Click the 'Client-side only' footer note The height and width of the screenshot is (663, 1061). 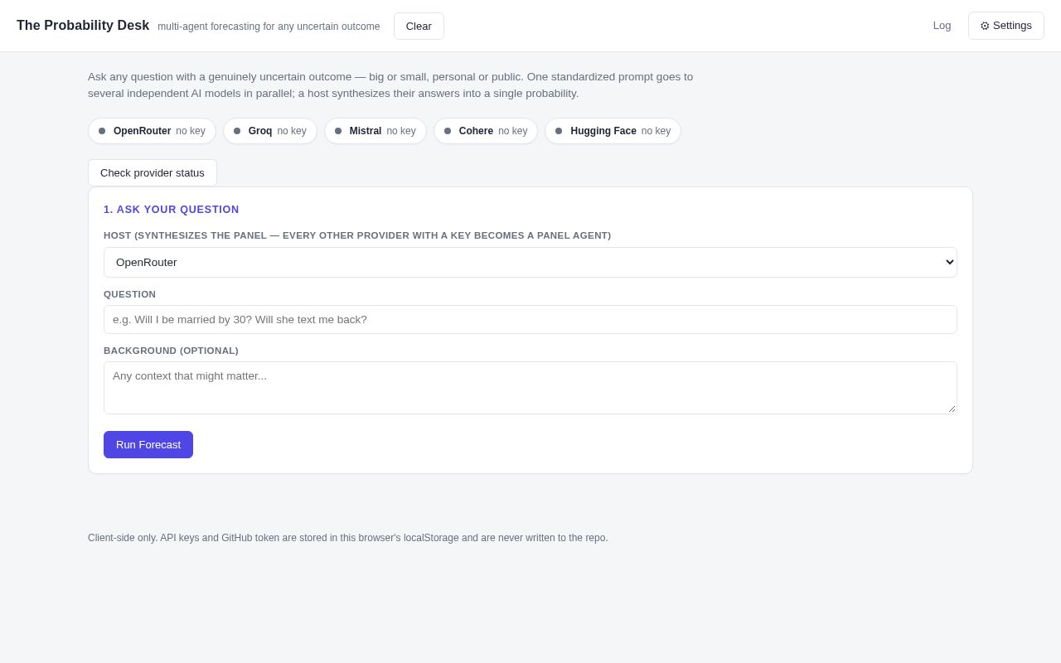pos(348,538)
